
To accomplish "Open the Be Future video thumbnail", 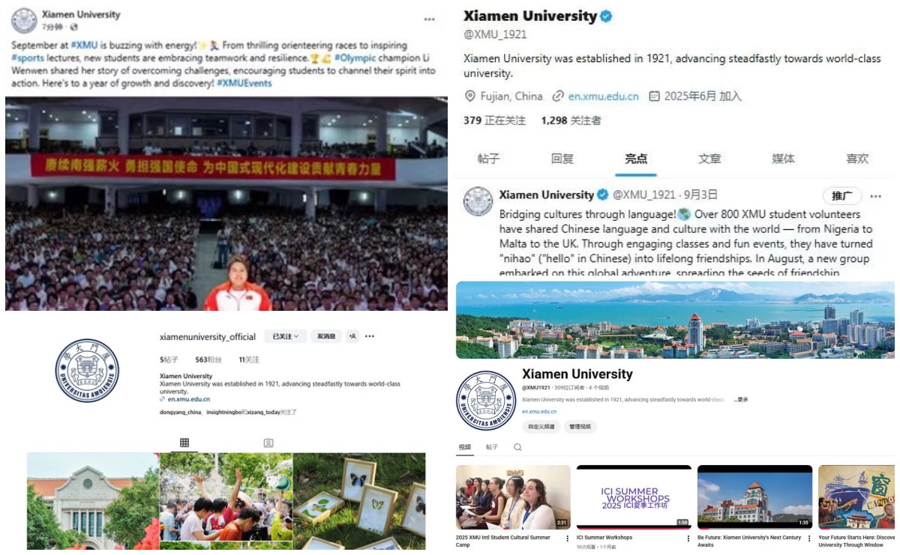I will click(x=754, y=497).
